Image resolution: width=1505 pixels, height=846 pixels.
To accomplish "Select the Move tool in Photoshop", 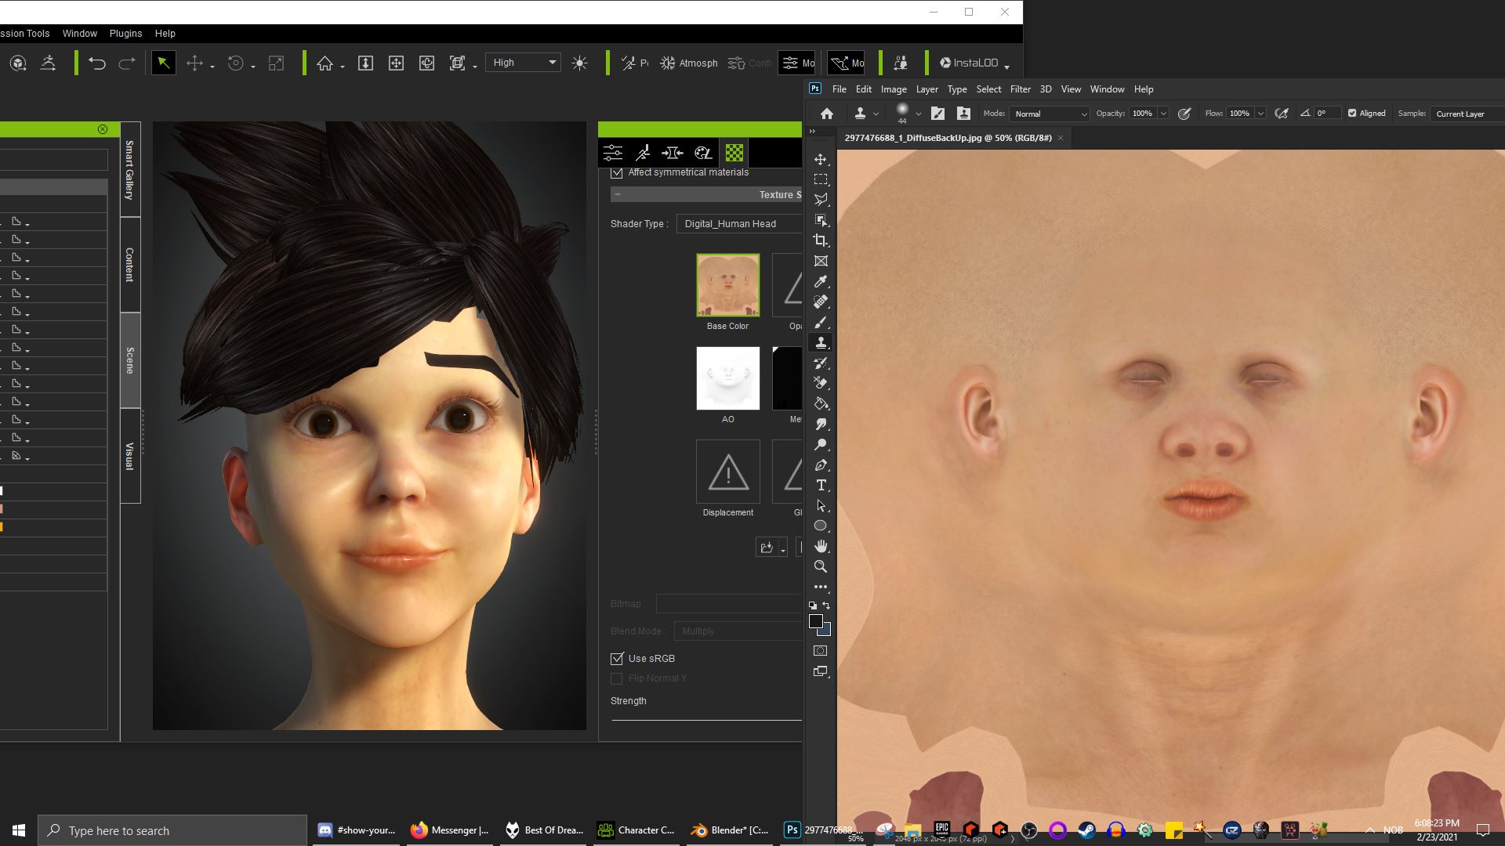I will [x=821, y=159].
